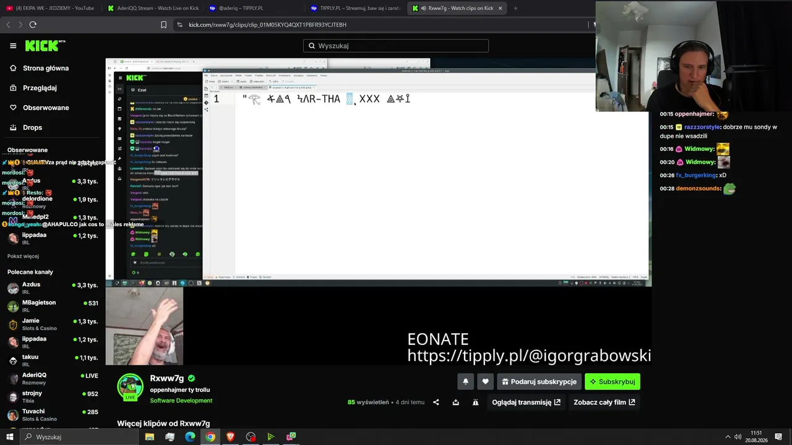Toggle the notification bell for Rxww7g
Viewport: 792px width, 445px height.
click(465, 381)
